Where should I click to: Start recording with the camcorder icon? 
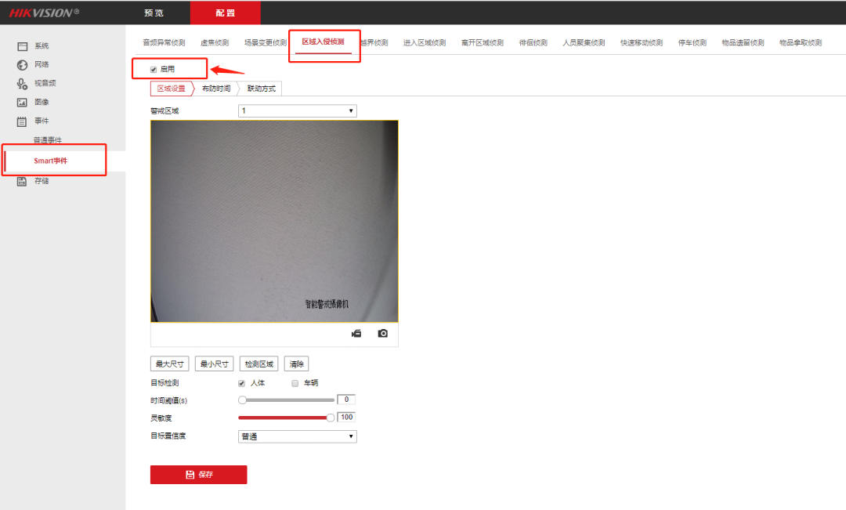(x=356, y=334)
